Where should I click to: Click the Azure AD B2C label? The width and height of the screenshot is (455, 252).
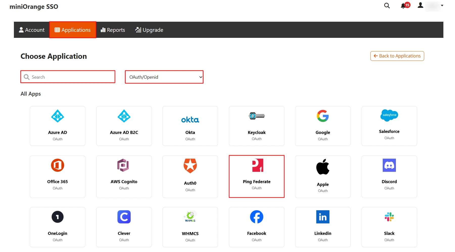pyautogui.click(x=124, y=132)
